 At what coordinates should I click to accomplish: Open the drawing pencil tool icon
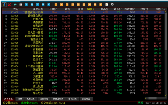[107, 5]
